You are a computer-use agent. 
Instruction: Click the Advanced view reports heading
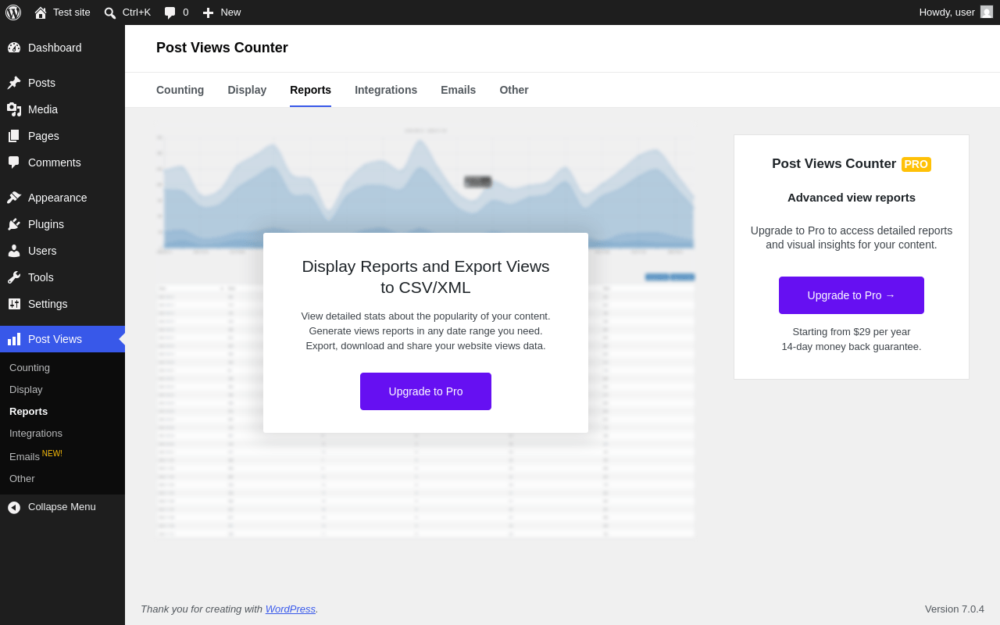(x=852, y=198)
